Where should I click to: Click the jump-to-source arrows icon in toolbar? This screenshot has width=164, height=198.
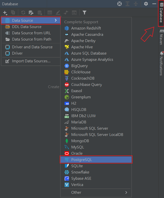tap(66, 13)
